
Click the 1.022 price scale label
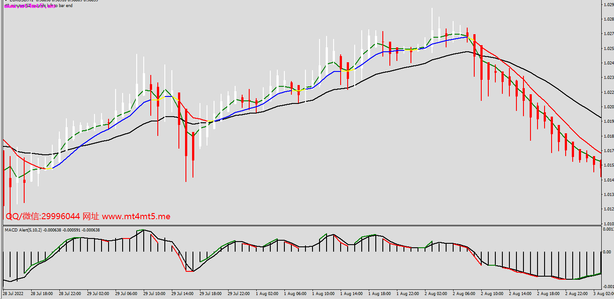608,92
